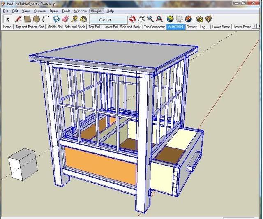The image size is (263, 219).
Task: Select the Pan hand tool
Action: tap(141, 19)
